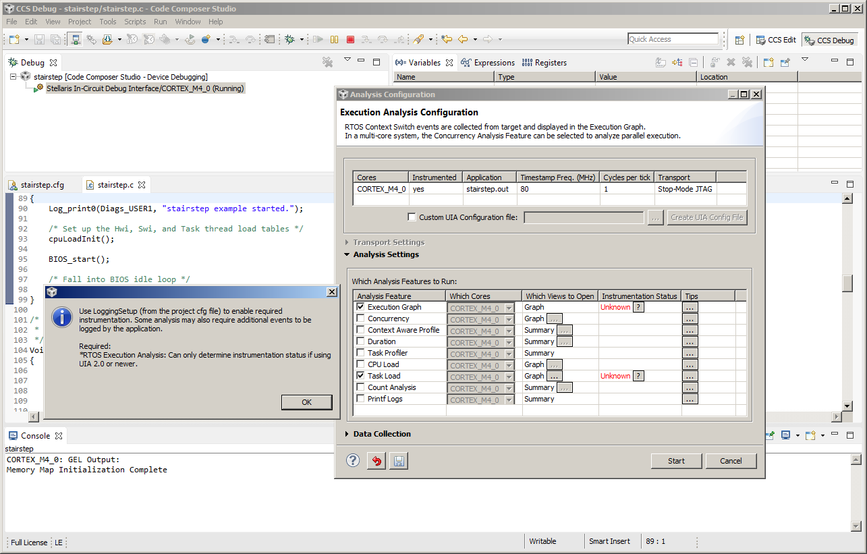The height and width of the screenshot is (554, 867).
Task: Enable the Count Analysis checkbox
Action: point(360,387)
